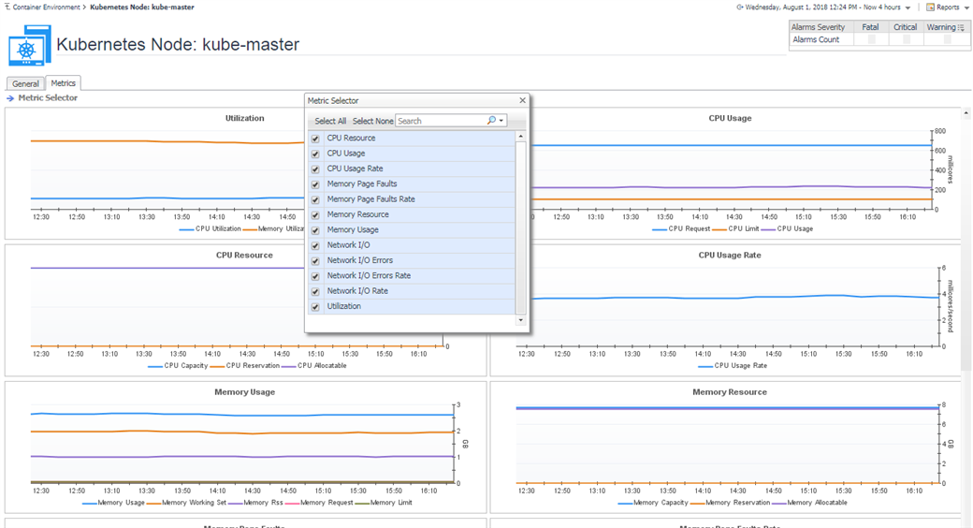Uncheck the Memory Resource checkbox
The height and width of the screenshot is (528, 973).
315,215
